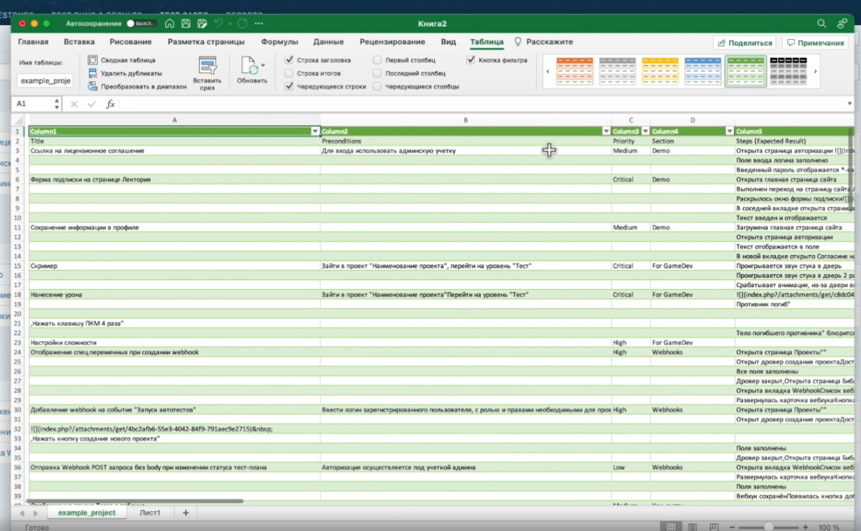861x531 pixels.
Task: Click the Search magnifier icon
Action: tap(822, 24)
